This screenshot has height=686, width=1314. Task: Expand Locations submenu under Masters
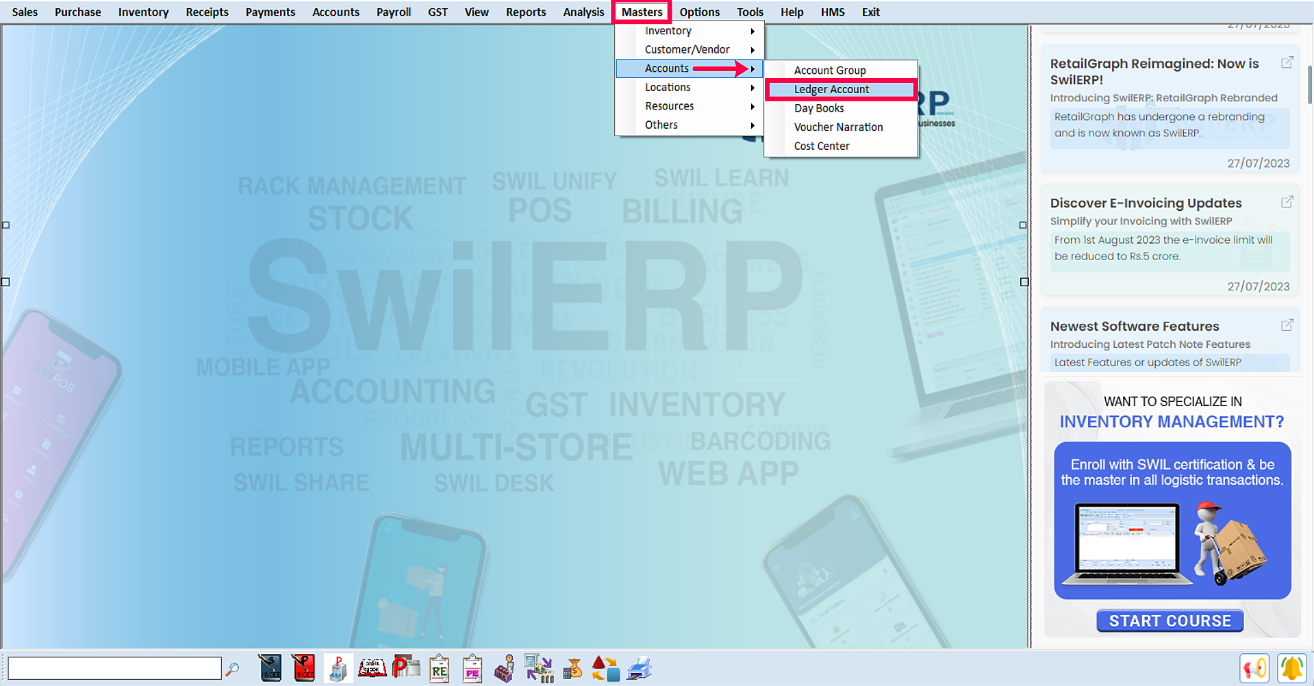(690, 87)
